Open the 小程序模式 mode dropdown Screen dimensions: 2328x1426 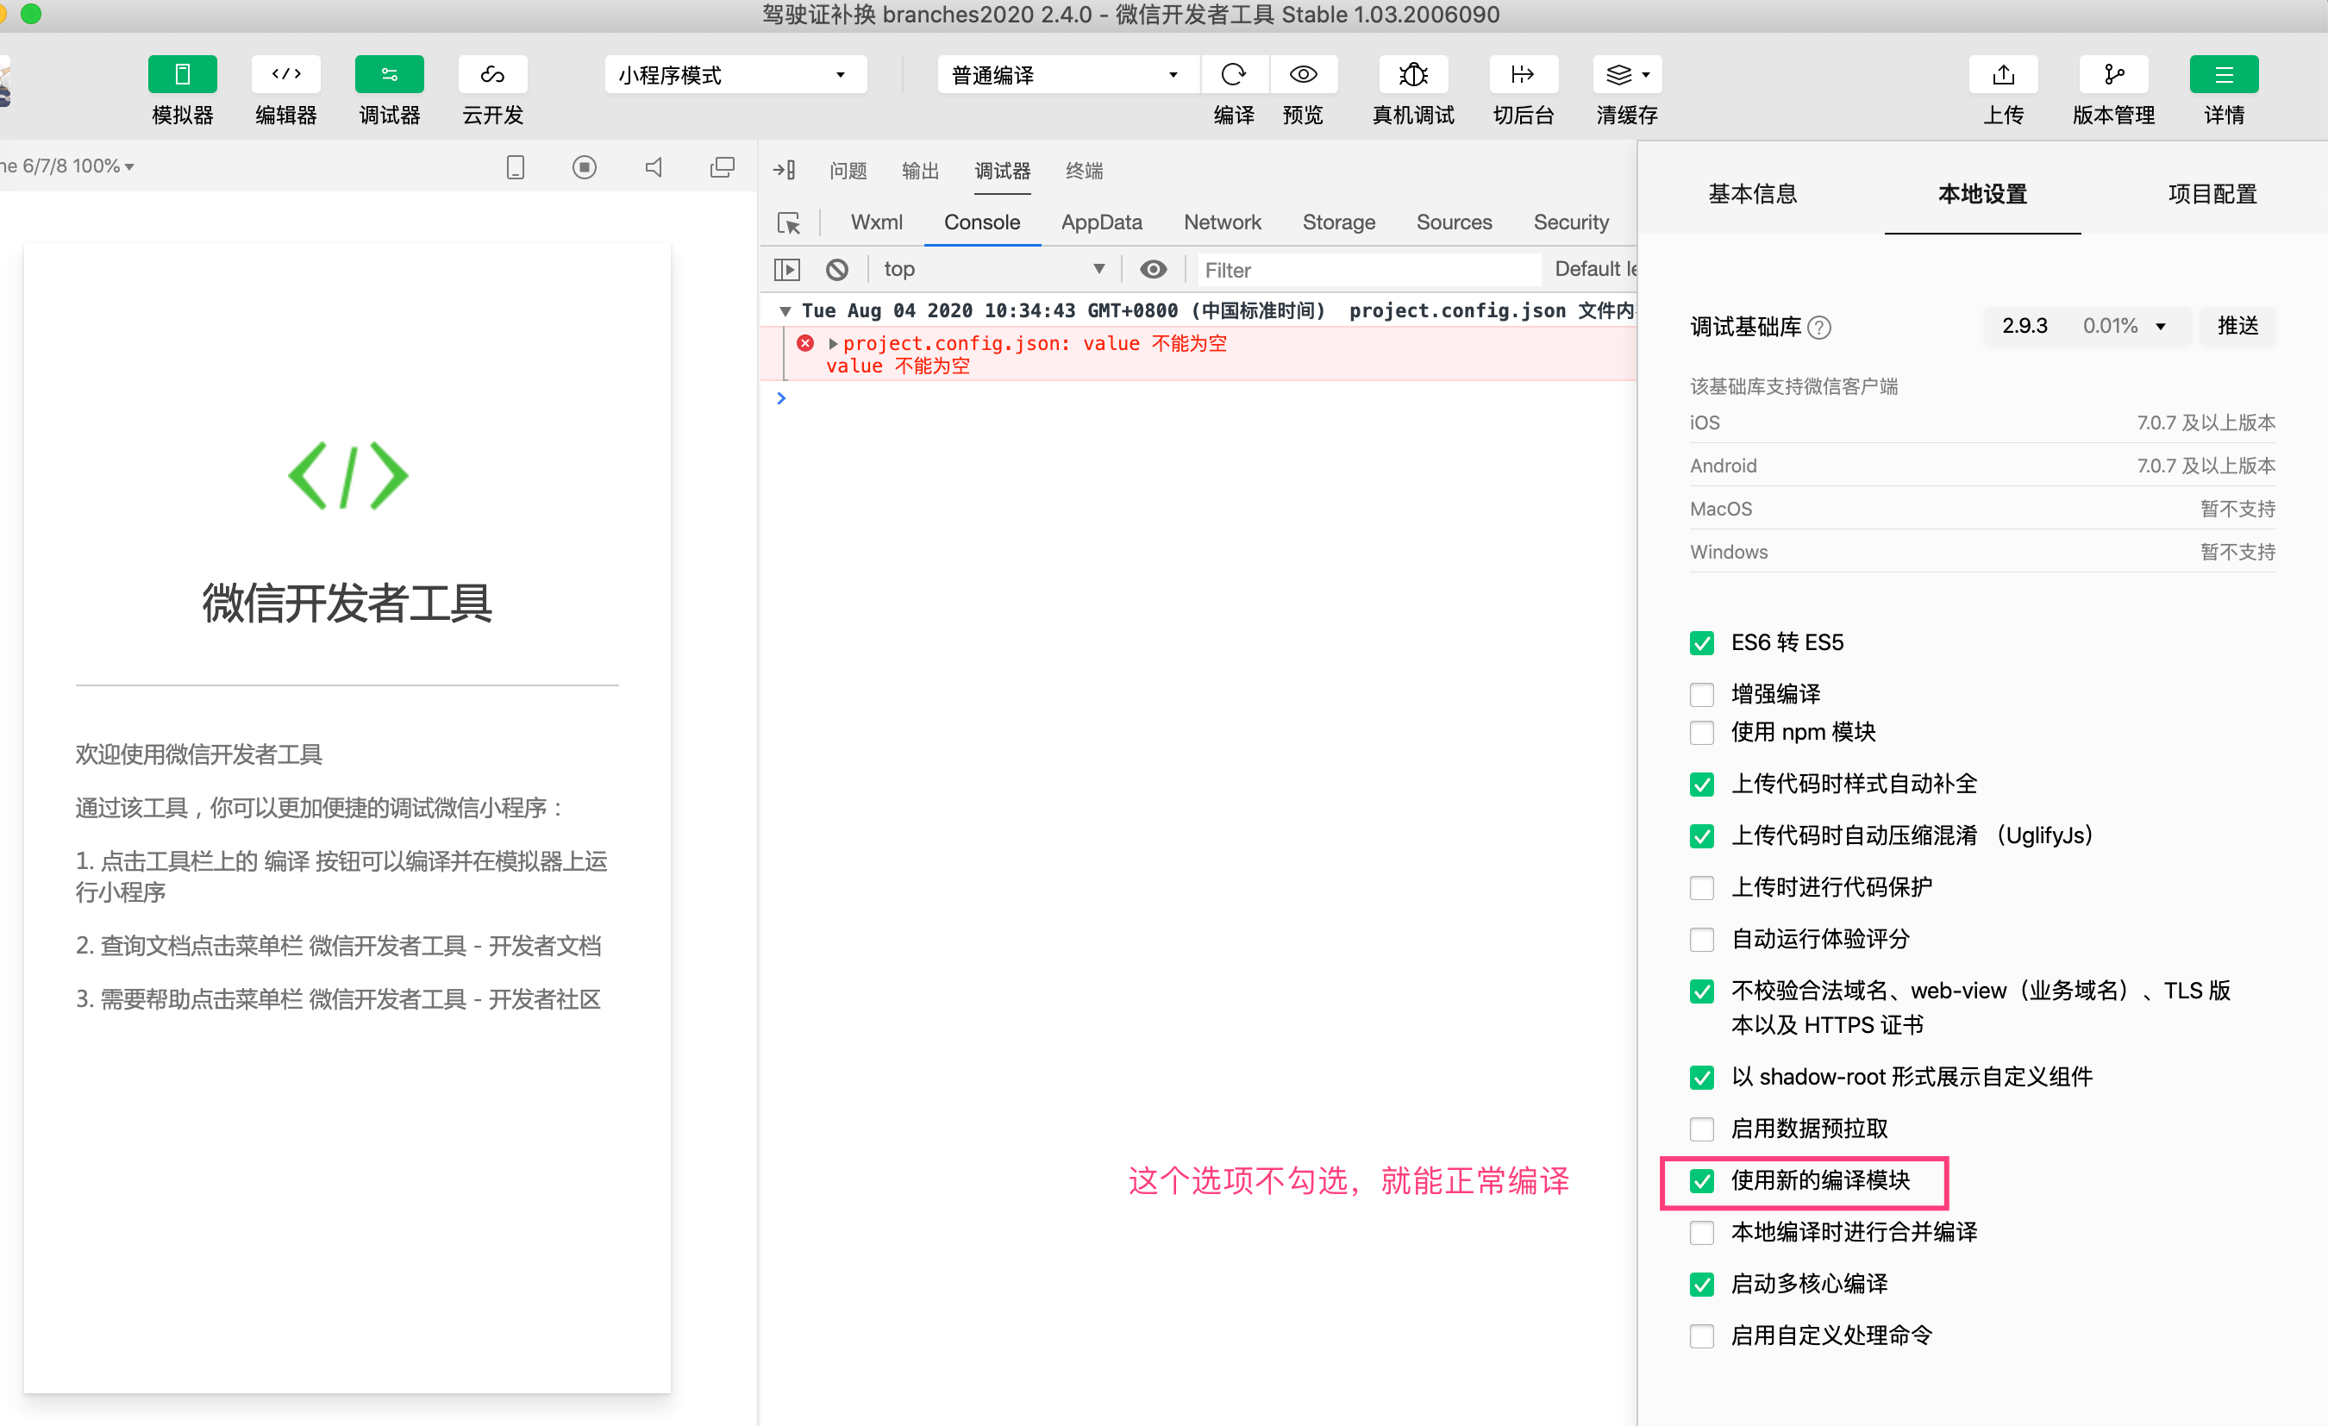click(734, 75)
